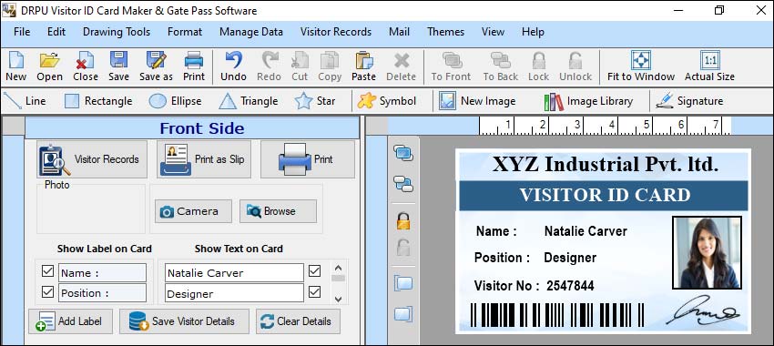Open the Drawing Tools menu
The width and height of the screenshot is (774, 346).
(x=117, y=32)
